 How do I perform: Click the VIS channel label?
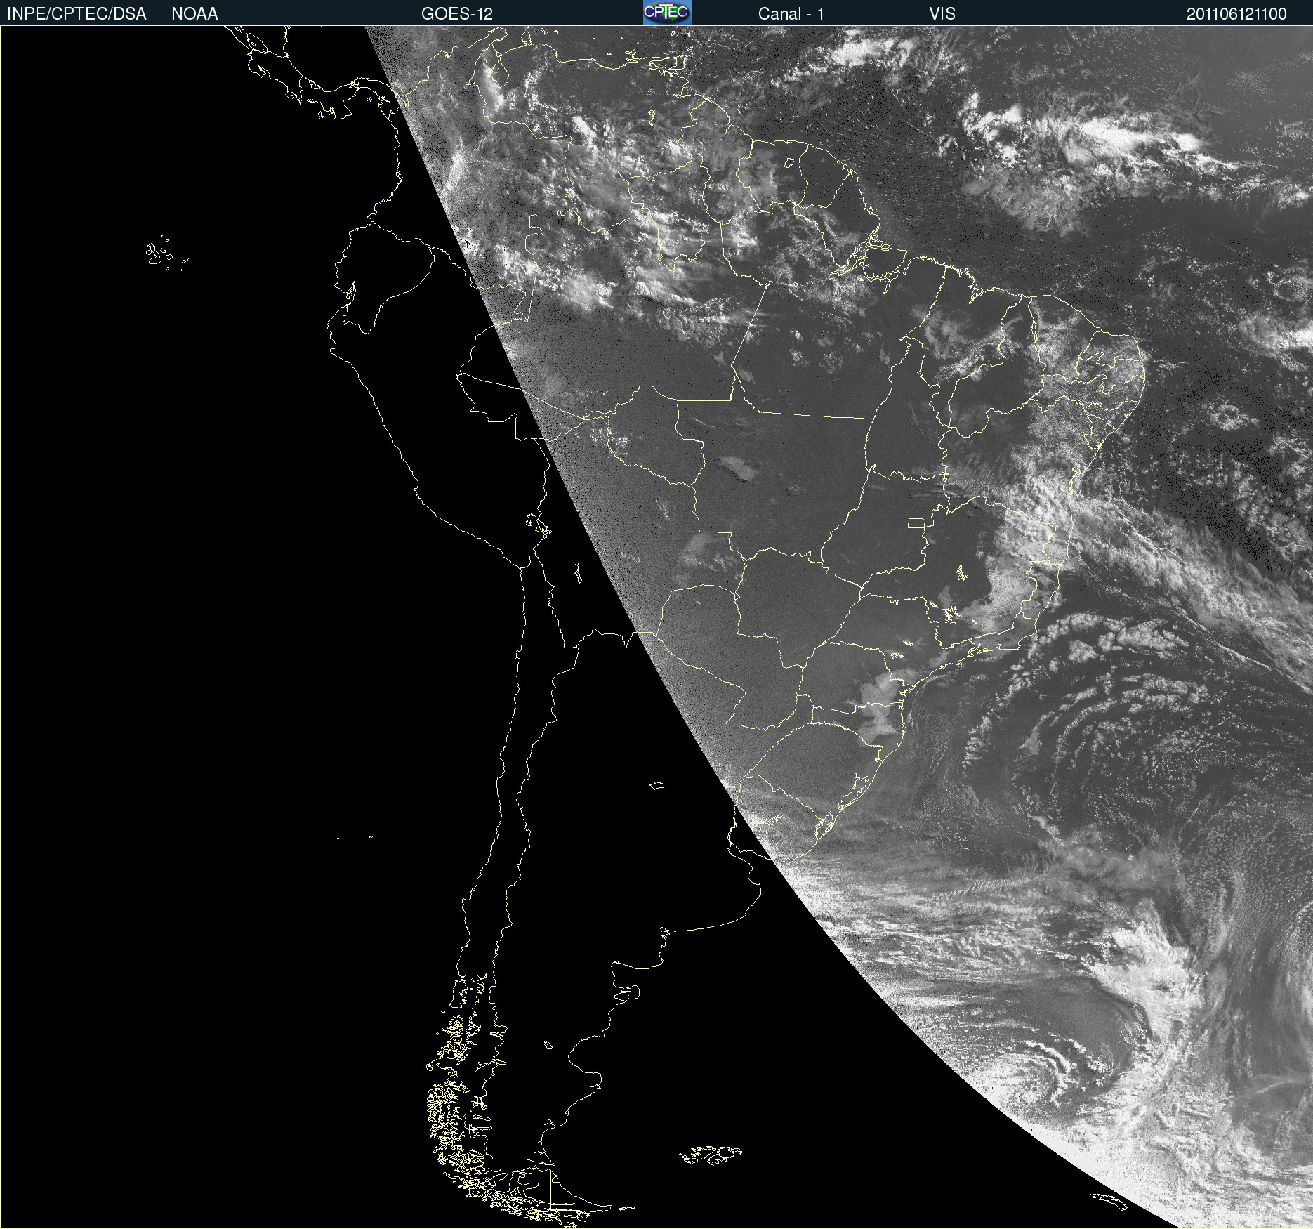(x=942, y=14)
